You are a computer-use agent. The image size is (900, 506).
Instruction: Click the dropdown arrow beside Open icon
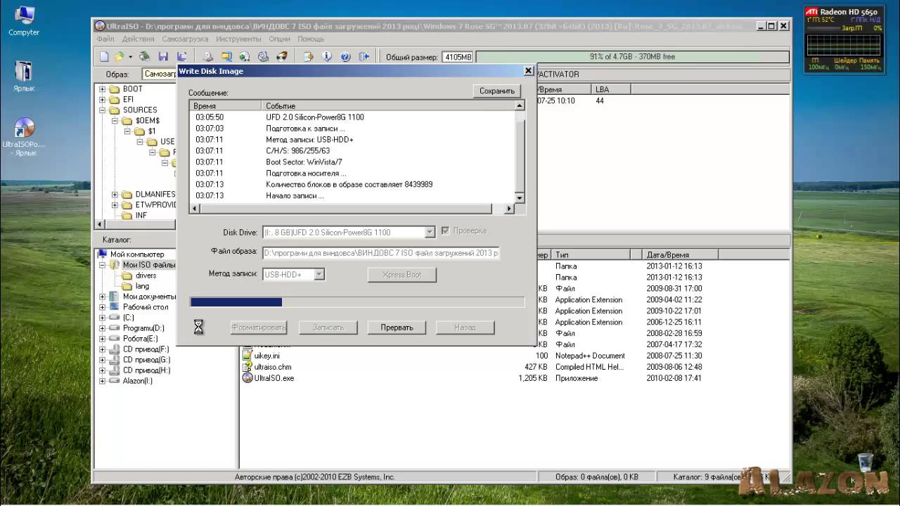click(x=130, y=56)
